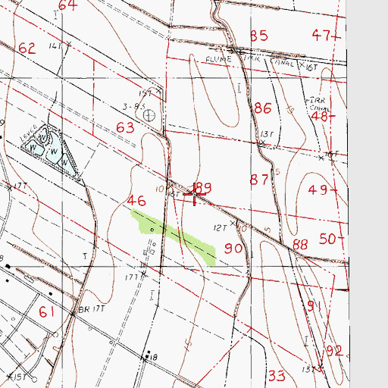Click the red 50 margin label
This screenshot has height=388, width=388.
[x=327, y=239]
